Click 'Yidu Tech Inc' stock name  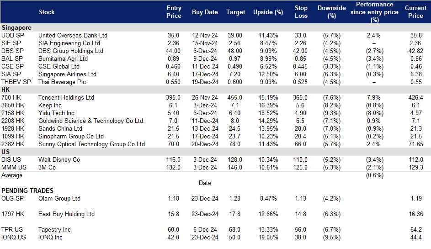(56, 113)
